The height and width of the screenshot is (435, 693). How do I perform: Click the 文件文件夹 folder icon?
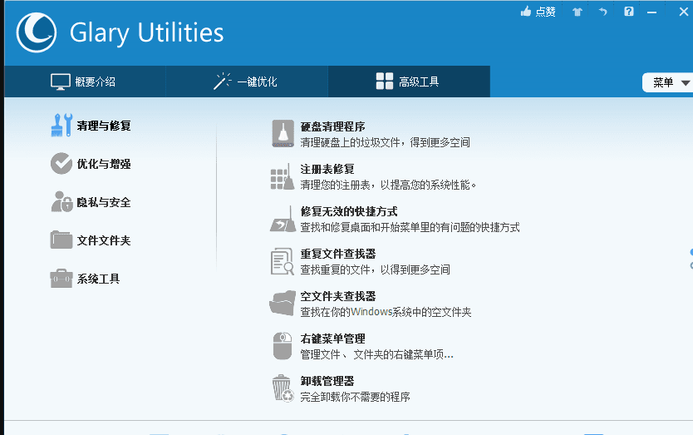coord(61,240)
